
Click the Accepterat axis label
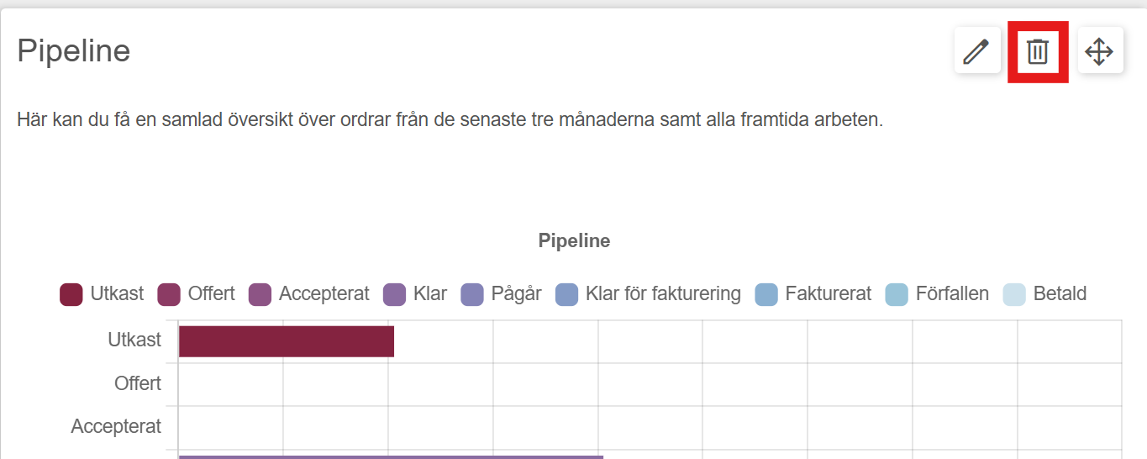coord(116,426)
